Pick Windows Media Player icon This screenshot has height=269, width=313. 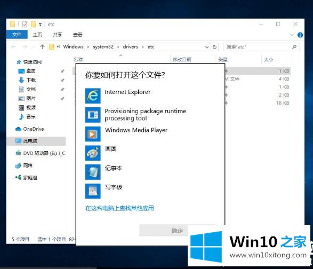pyautogui.click(x=93, y=134)
